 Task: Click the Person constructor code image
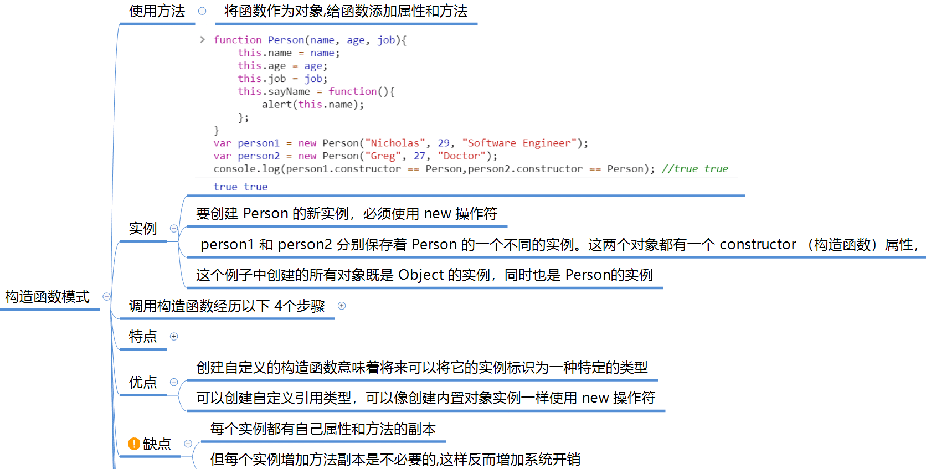click(x=466, y=113)
